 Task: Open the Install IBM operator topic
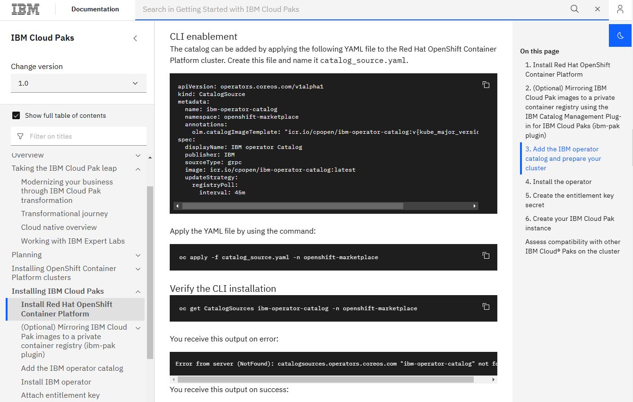click(56, 382)
